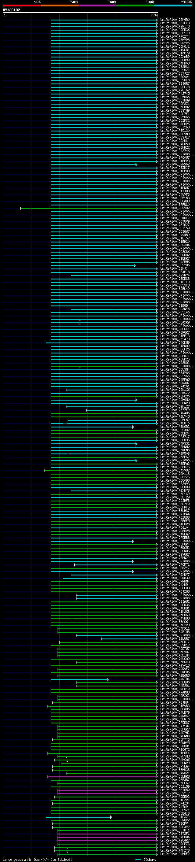Select UniRef100_P23566 entry
This screenshot has width=195, height=862.
click(x=175, y=376)
